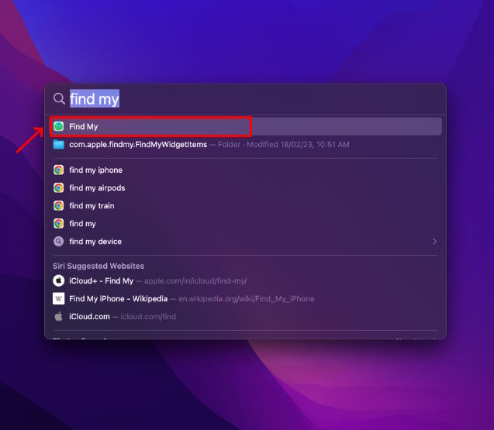Image resolution: width=494 pixels, height=430 pixels.
Task: Open the Find My app result
Action: [246, 126]
